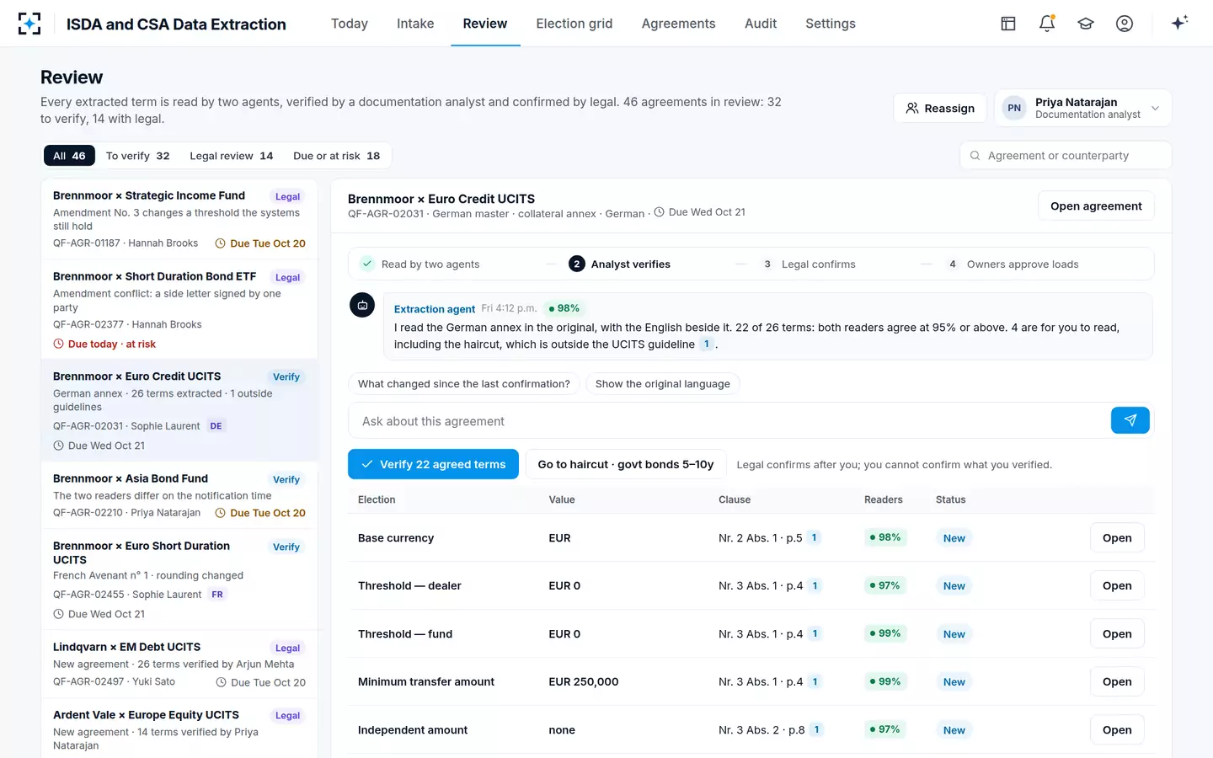
Task: Send the question with the paper plane button
Action: tap(1130, 420)
